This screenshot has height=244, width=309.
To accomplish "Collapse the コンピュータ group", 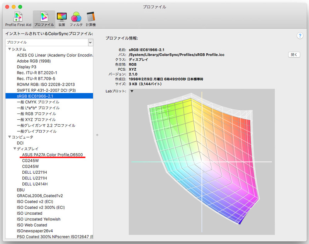I will pos(9,137).
